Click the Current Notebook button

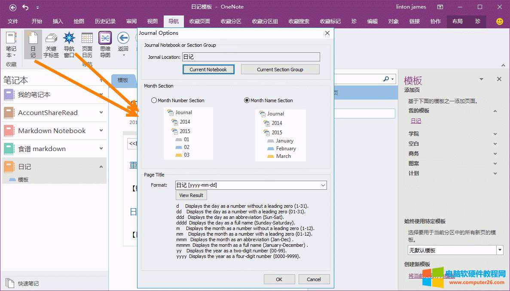[x=208, y=70]
